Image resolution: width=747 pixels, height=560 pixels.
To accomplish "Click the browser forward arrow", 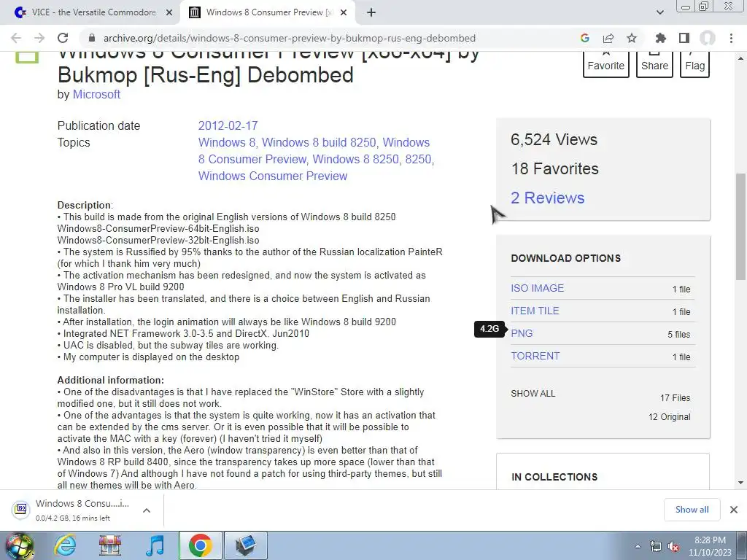I will 39,38.
